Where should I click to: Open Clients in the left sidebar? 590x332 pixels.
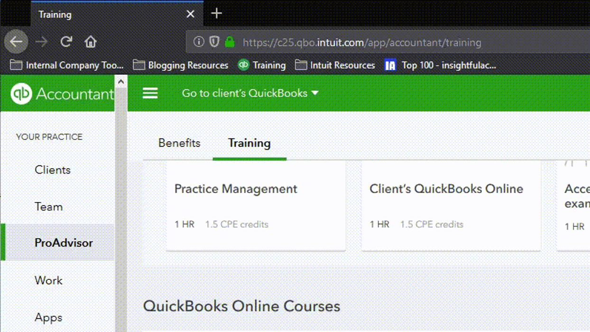click(x=53, y=170)
